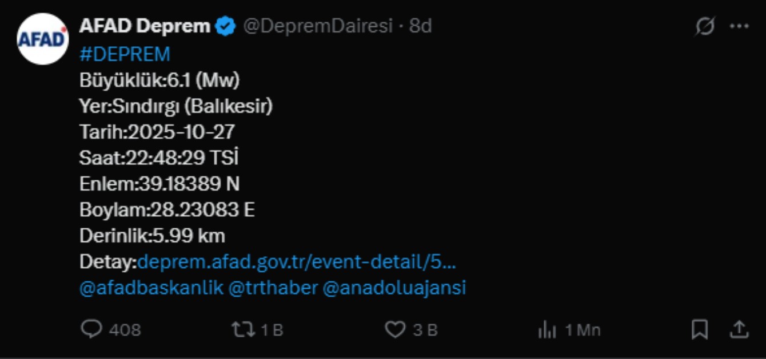Open the @DepremDairesi handle link
The width and height of the screenshot is (766, 359).
tap(318, 26)
